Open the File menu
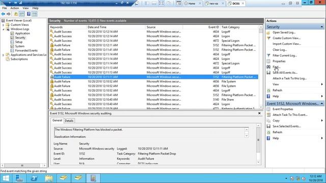The width and height of the screenshot is (326, 183). coord(5,8)
